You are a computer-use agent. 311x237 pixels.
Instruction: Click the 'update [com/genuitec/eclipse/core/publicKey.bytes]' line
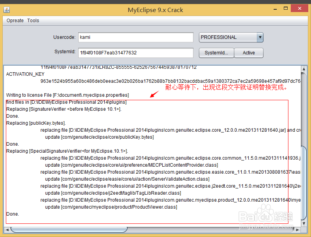point(99,137)
